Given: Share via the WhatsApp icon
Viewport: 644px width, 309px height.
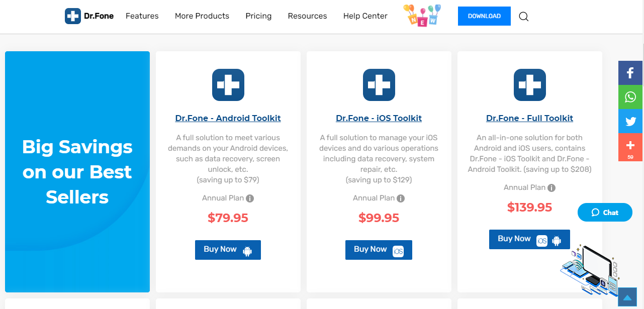Looking at the screenshot, I should [x=630, y=97].
